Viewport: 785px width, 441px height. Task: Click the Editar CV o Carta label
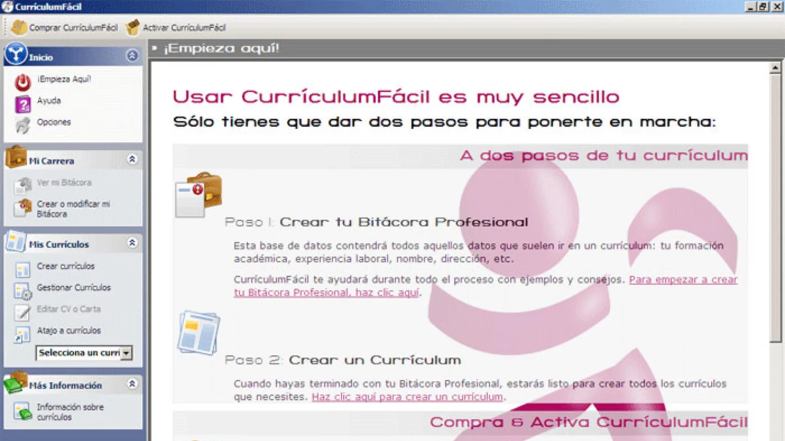(x=69, y=309)
